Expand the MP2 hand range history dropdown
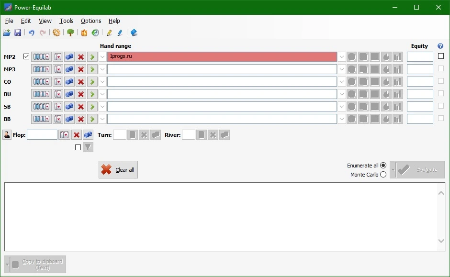450x277 pixels. (x=341, y=57)
